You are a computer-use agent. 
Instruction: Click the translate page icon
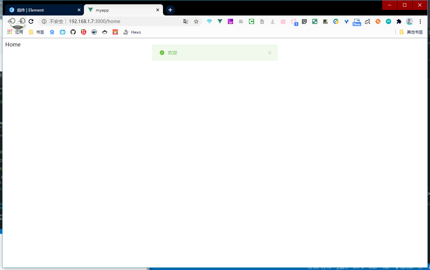pyautogui.click(x=186, y=21)
